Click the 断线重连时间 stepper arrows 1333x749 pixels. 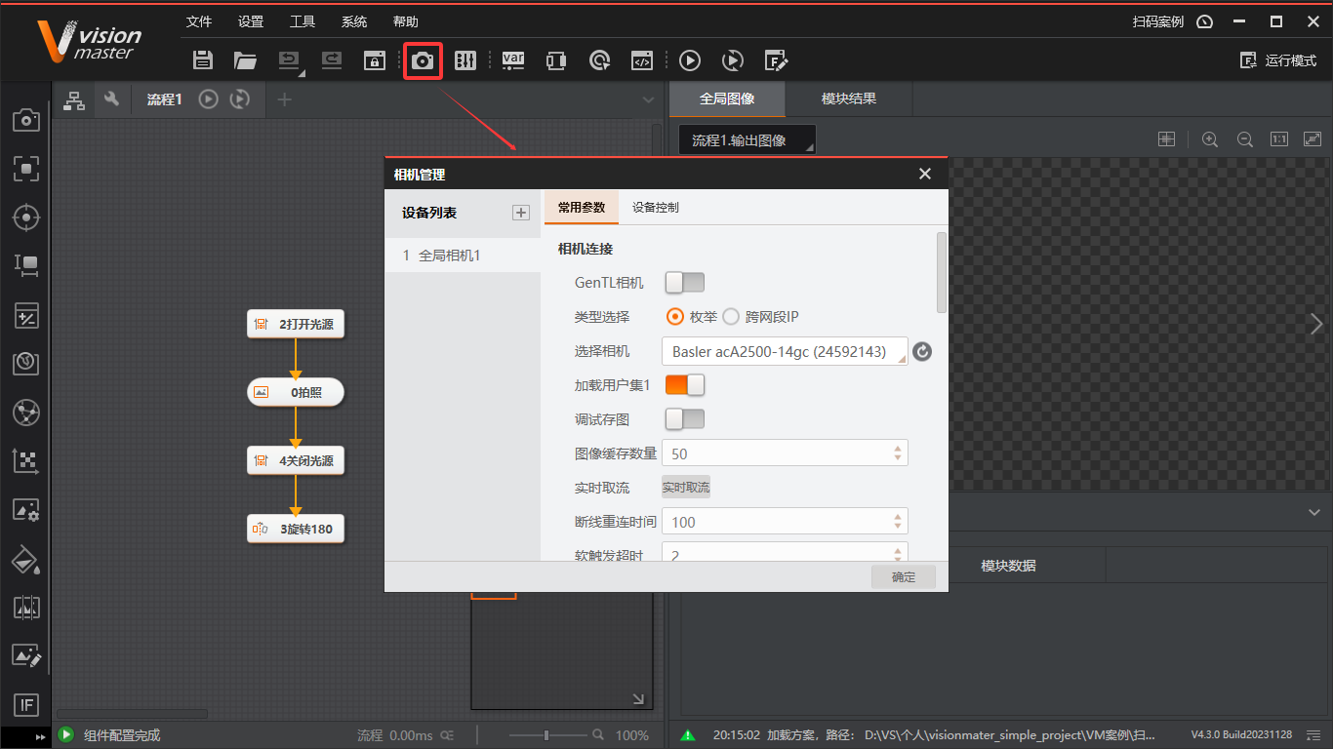coord(898,522)
